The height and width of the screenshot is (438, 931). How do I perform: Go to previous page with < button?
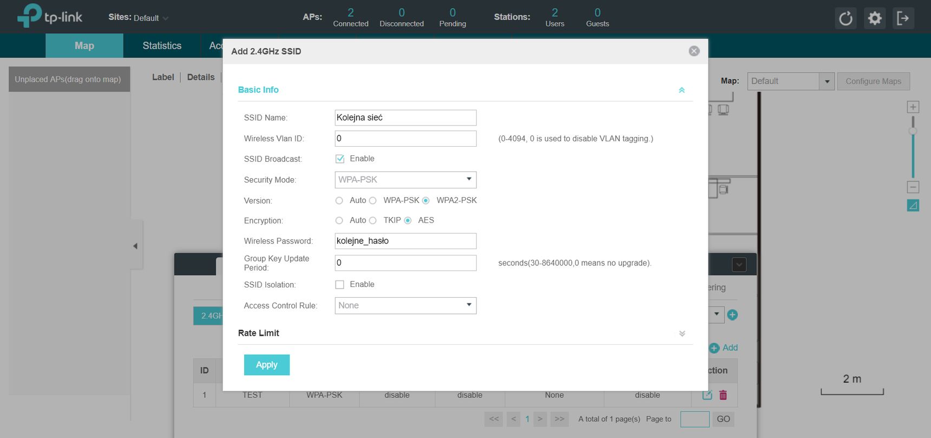(514, 419)
